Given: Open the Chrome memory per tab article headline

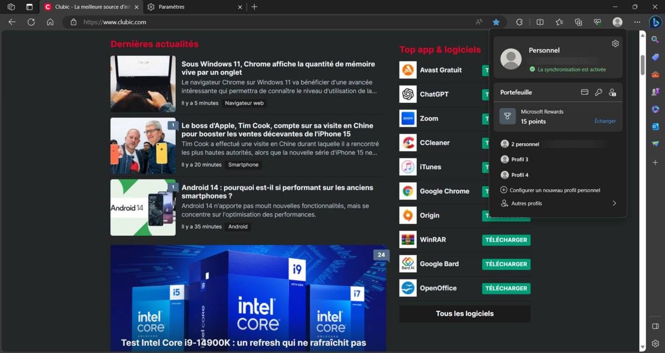Looking at the screenshot, I should click(278, 68).
